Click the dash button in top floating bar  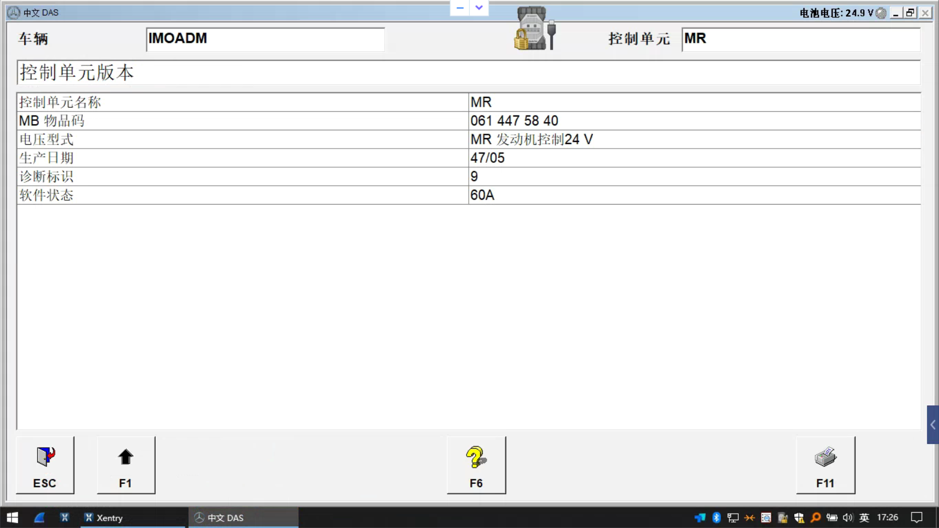pyautogui.click(x=460, y=8)
